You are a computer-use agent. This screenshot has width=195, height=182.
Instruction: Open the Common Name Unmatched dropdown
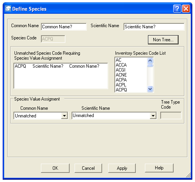(x=64, y=116)
